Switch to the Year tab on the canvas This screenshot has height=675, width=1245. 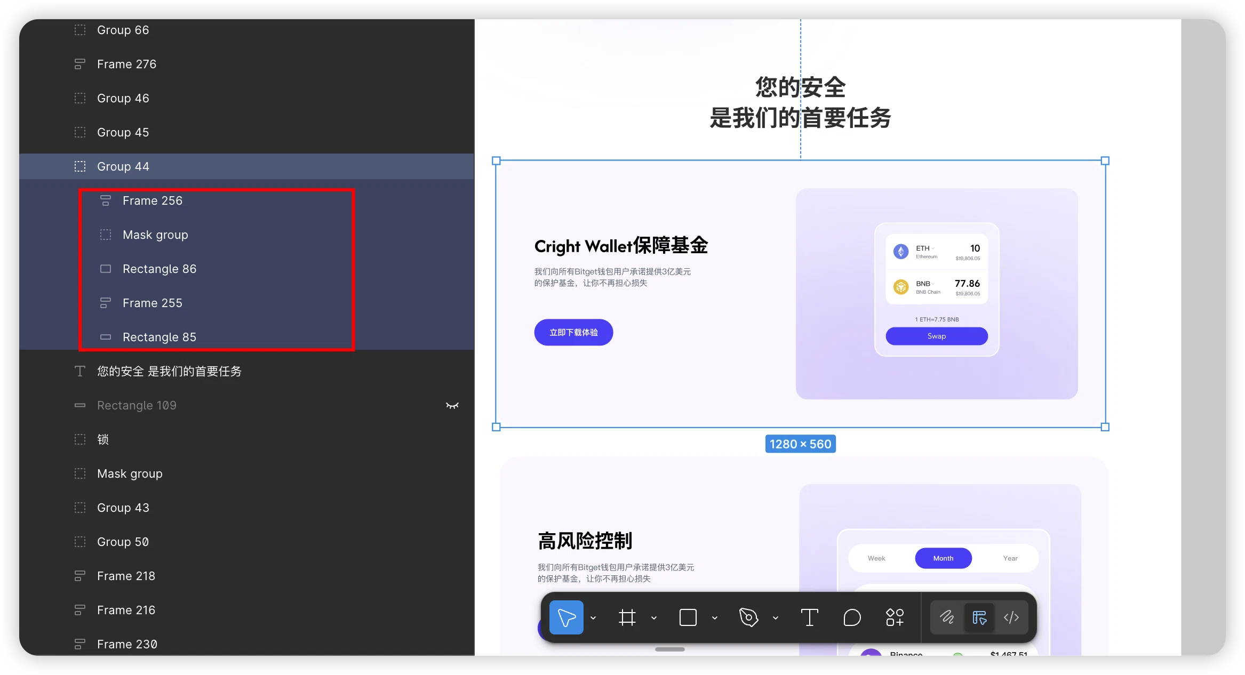1010,558
